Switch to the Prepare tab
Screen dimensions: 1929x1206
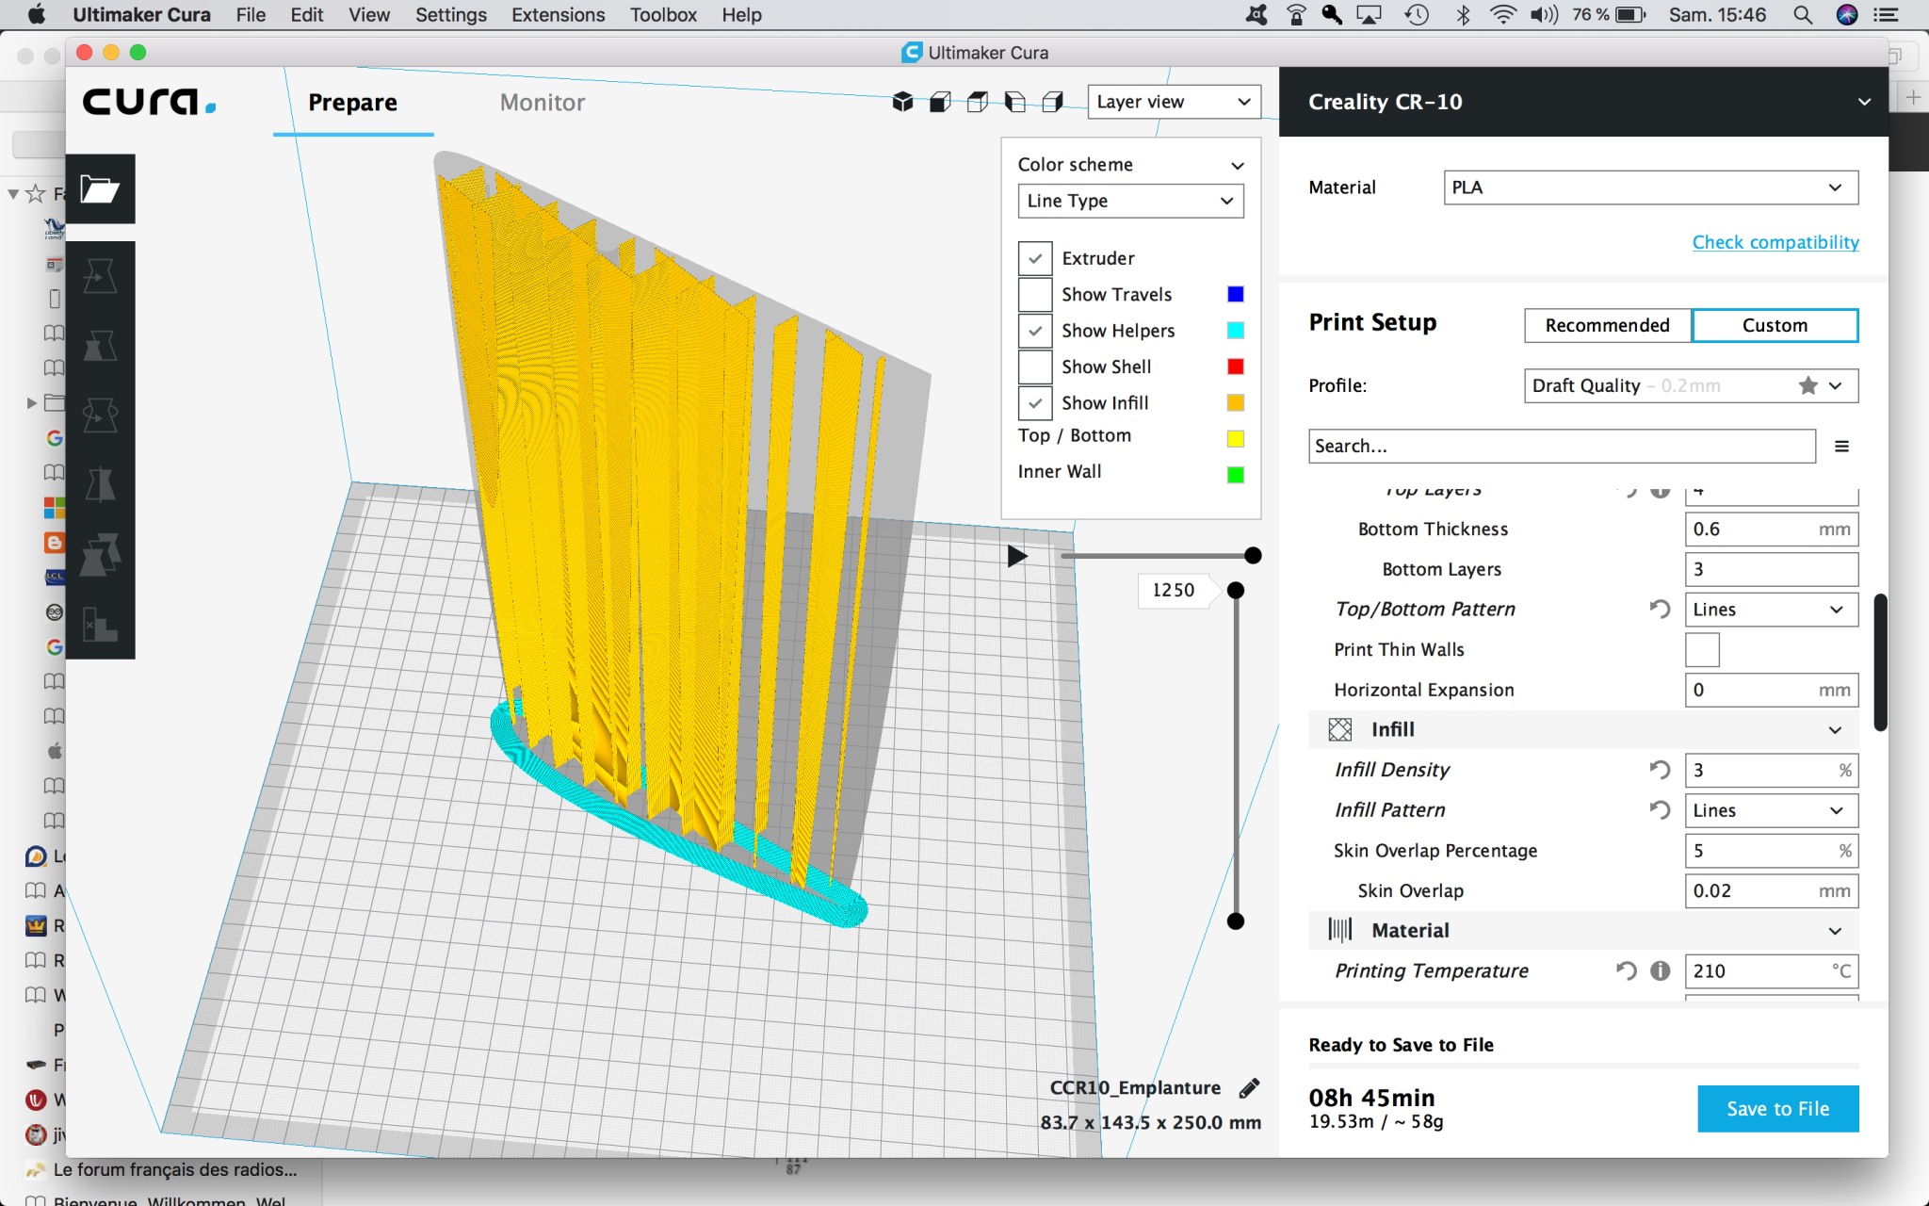(353, 103)
